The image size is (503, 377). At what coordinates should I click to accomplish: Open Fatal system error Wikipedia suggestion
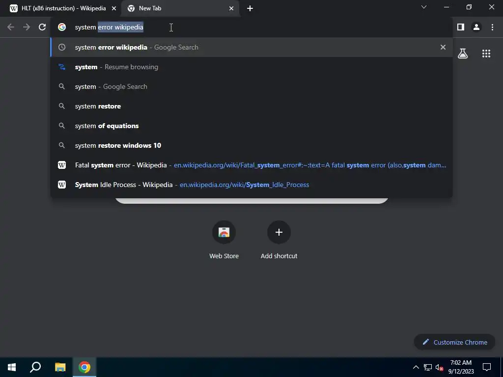pos(251,165)
